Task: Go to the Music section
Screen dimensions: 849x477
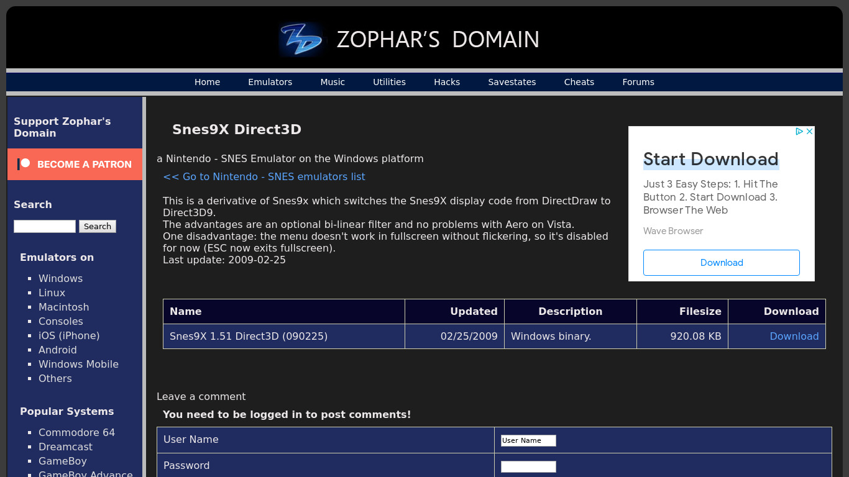Action: [x=333, y=82]
